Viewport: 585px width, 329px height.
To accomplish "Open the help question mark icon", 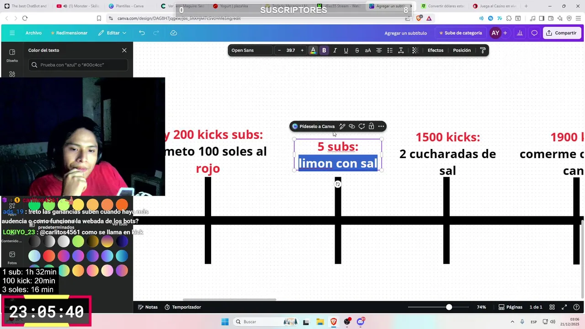I will [x=576, y=307].
